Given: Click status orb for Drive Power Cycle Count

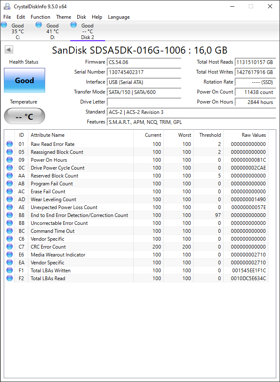Looking at the screenshot, I should [10, 168].
